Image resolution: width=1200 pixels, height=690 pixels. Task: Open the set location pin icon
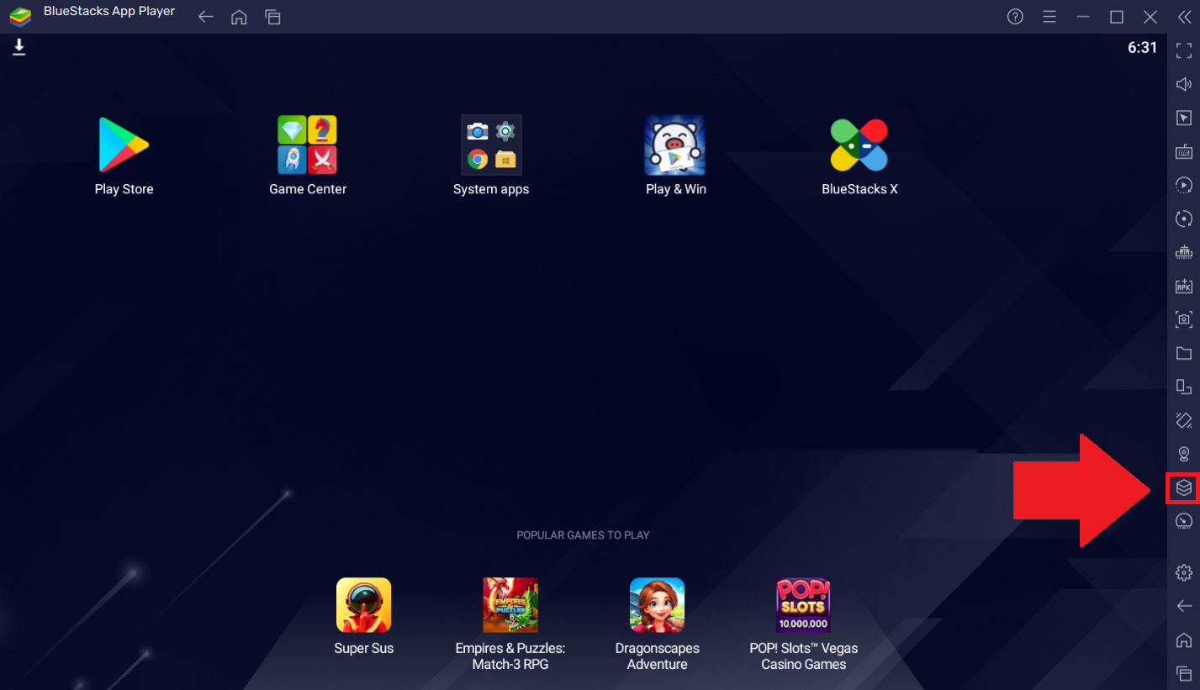point(1183,454)
